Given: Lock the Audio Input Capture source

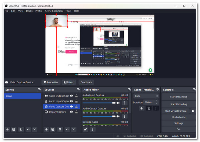Looking at the screenshot, I should [x=76, y=101].
